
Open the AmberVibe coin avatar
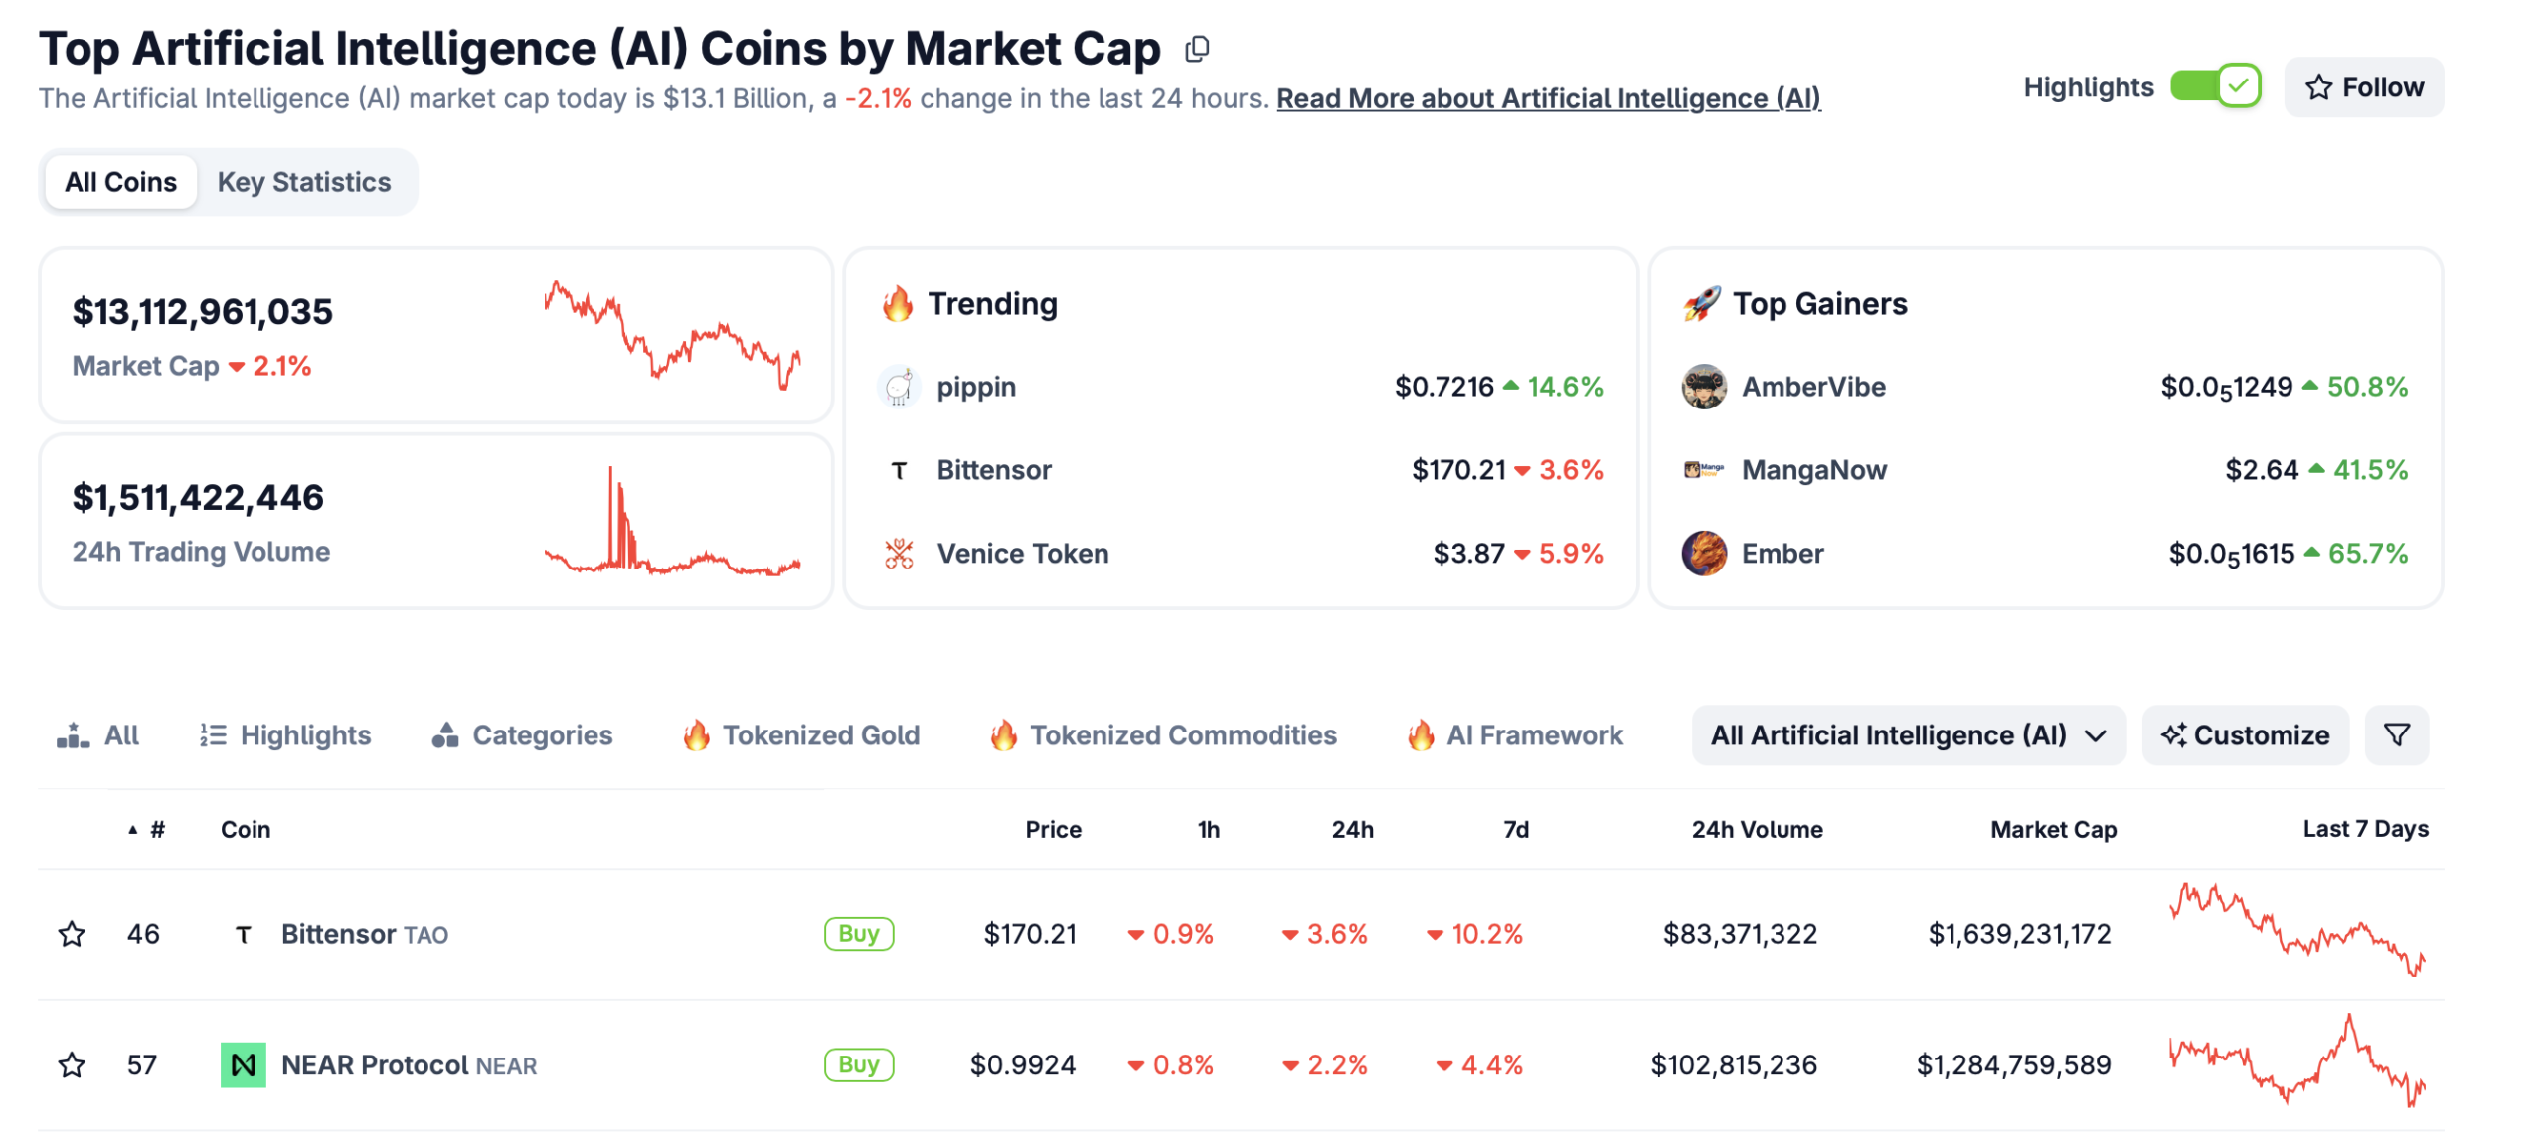click(x=1703, y=387)
